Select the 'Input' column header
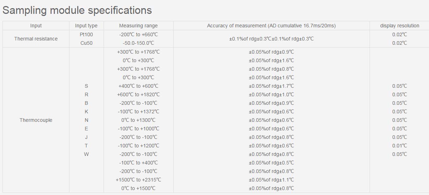Screen dimensions: 429x195 point(36,26)
